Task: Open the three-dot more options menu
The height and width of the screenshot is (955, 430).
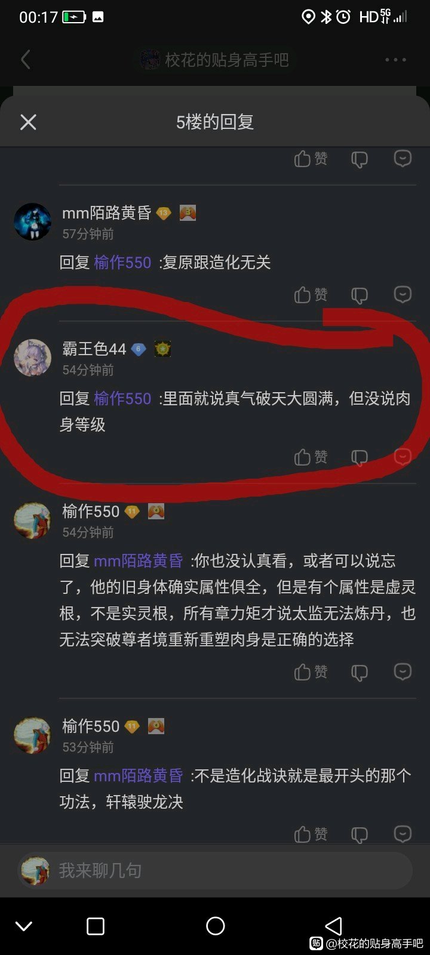Action: click(x=395, y=60)
